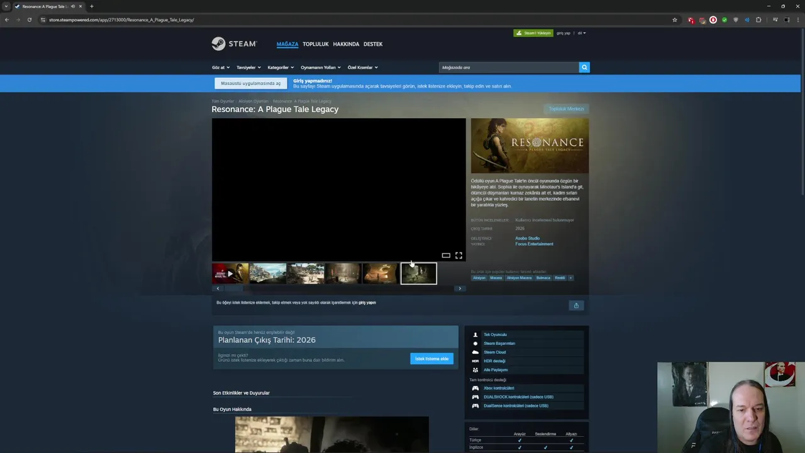Click the green checkmark extension icon
This screenshot has height=453, width=805.
724,20
